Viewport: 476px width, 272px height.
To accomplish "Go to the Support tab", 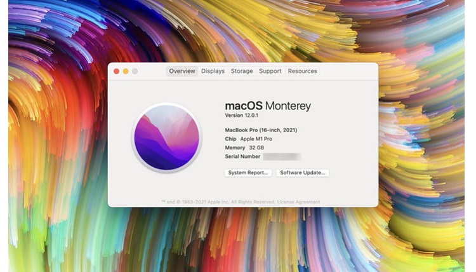I will click(x=270, y=71).
